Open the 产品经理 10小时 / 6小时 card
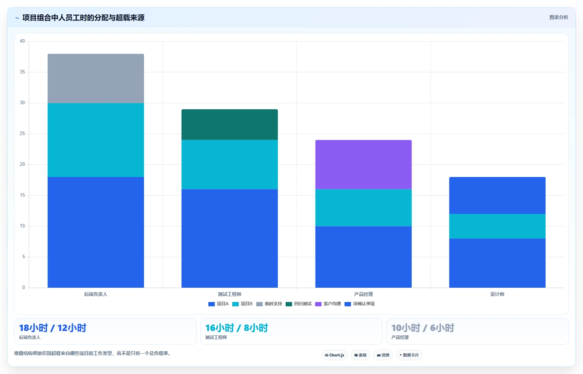Screen dimensions: 583x374 point(477,331)
